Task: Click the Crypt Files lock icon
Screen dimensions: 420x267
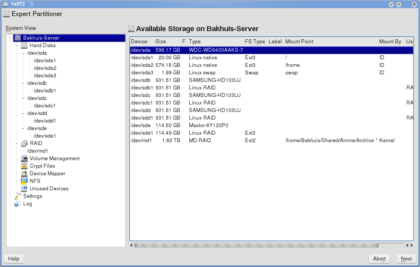Action: pyautogui.click(x=24, y=166)
